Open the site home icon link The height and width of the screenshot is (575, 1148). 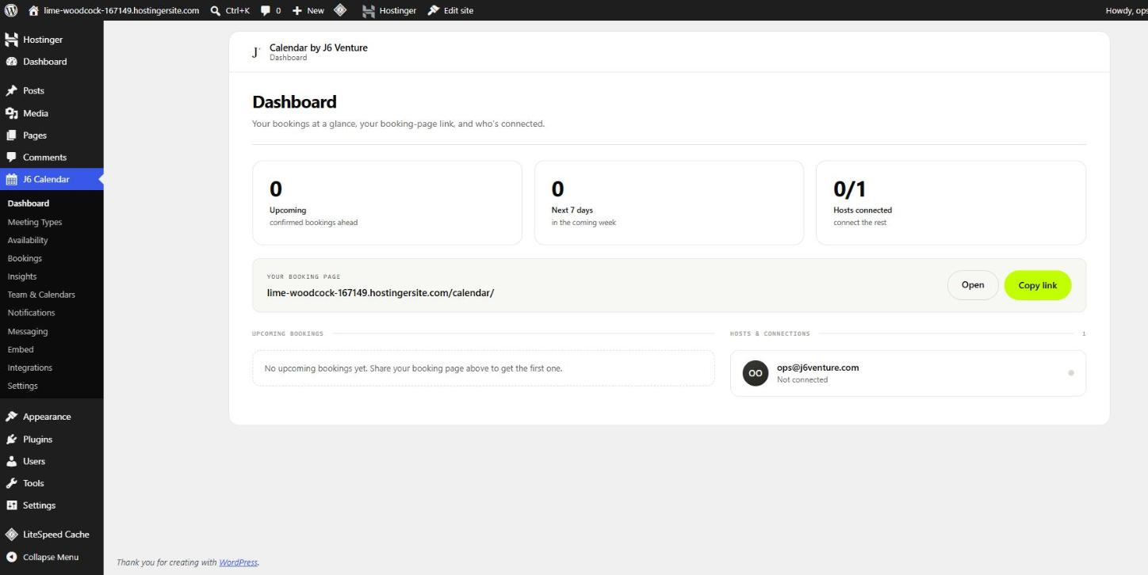pos(33,10)
